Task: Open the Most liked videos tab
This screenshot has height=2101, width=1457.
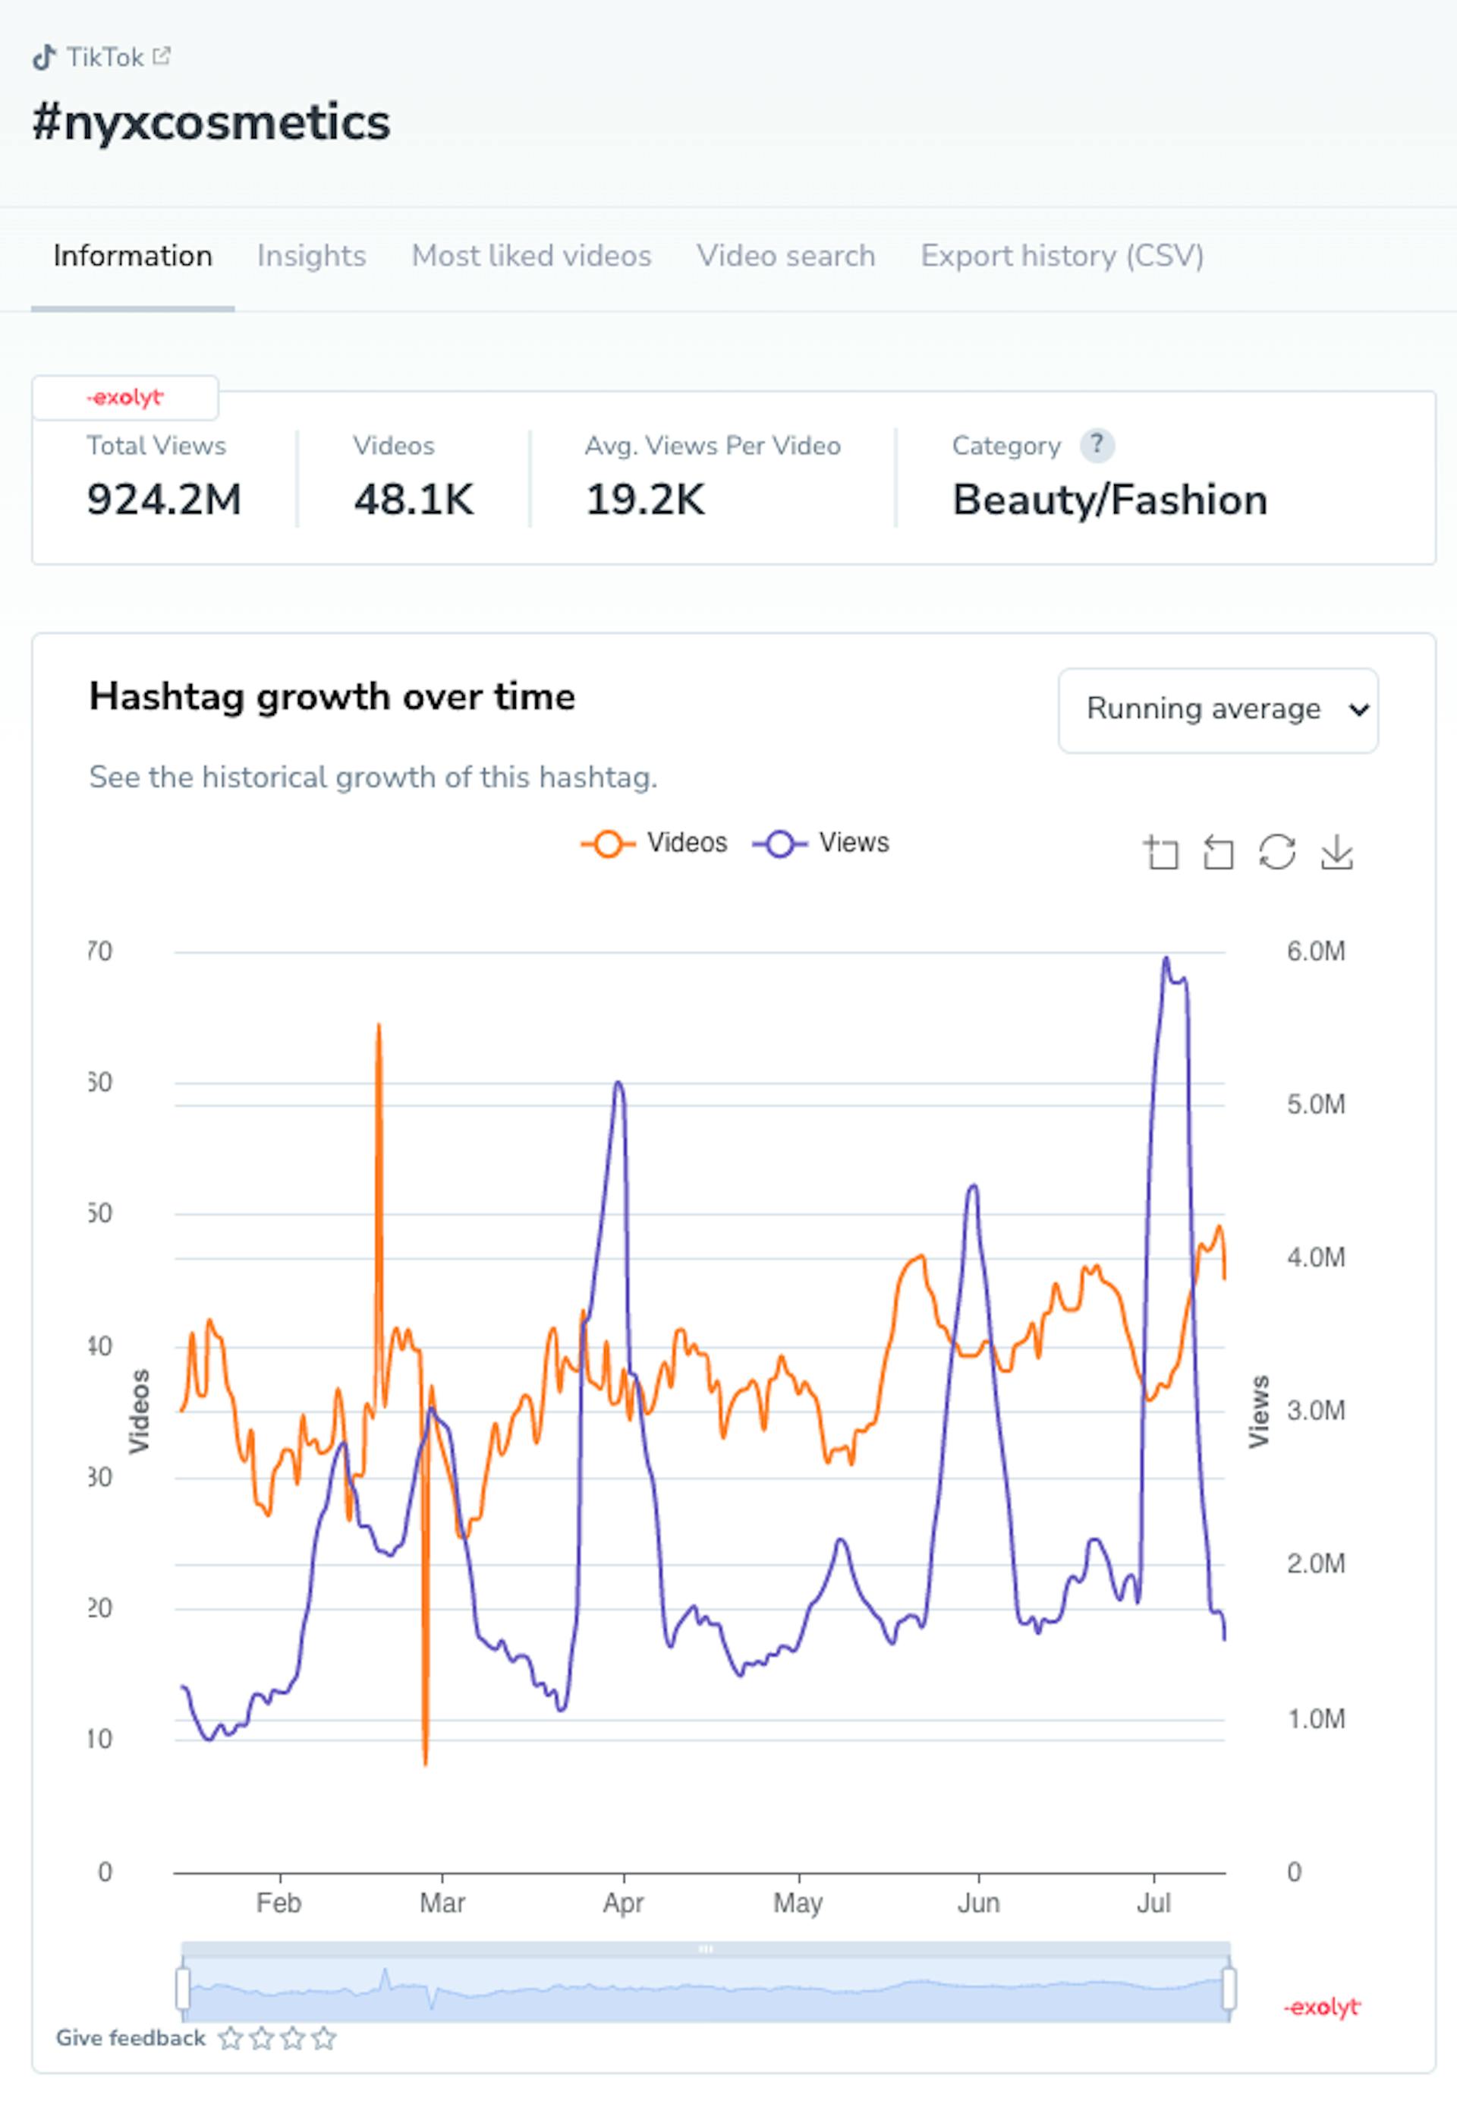Action: click(531, 256)
